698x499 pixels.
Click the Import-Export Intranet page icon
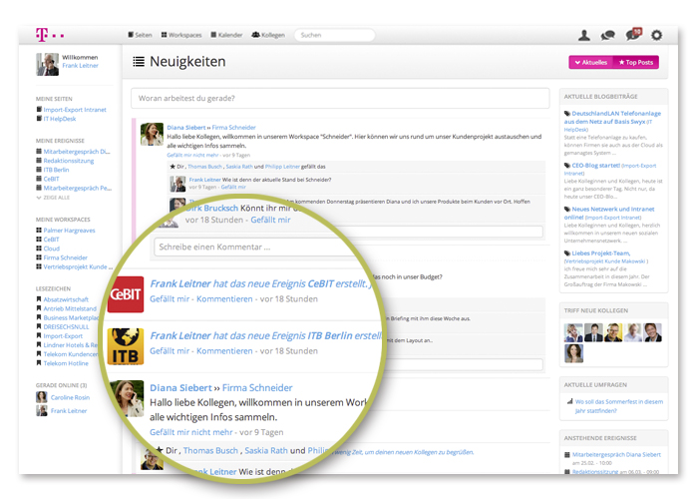tap(39, 109)
